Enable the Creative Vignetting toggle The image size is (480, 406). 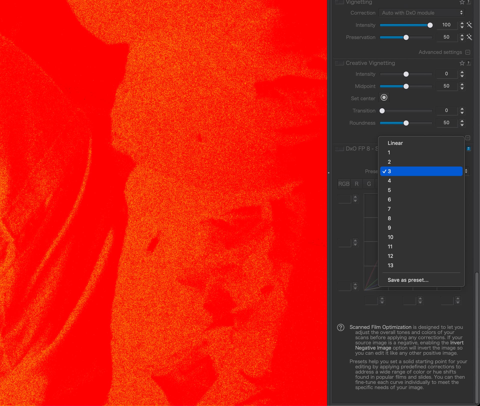pos(339,63)
